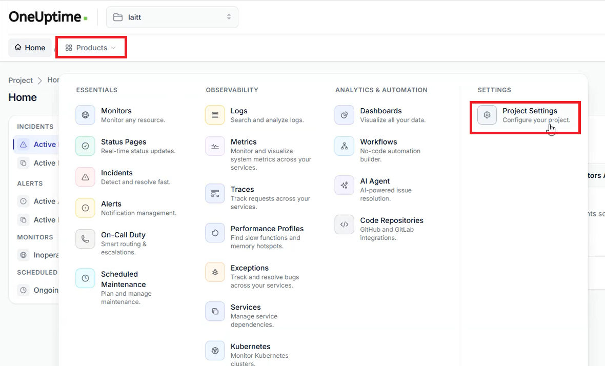Click the Alerts circle icon
This screenshot has width=605, height=366.
tap(85, 208)
